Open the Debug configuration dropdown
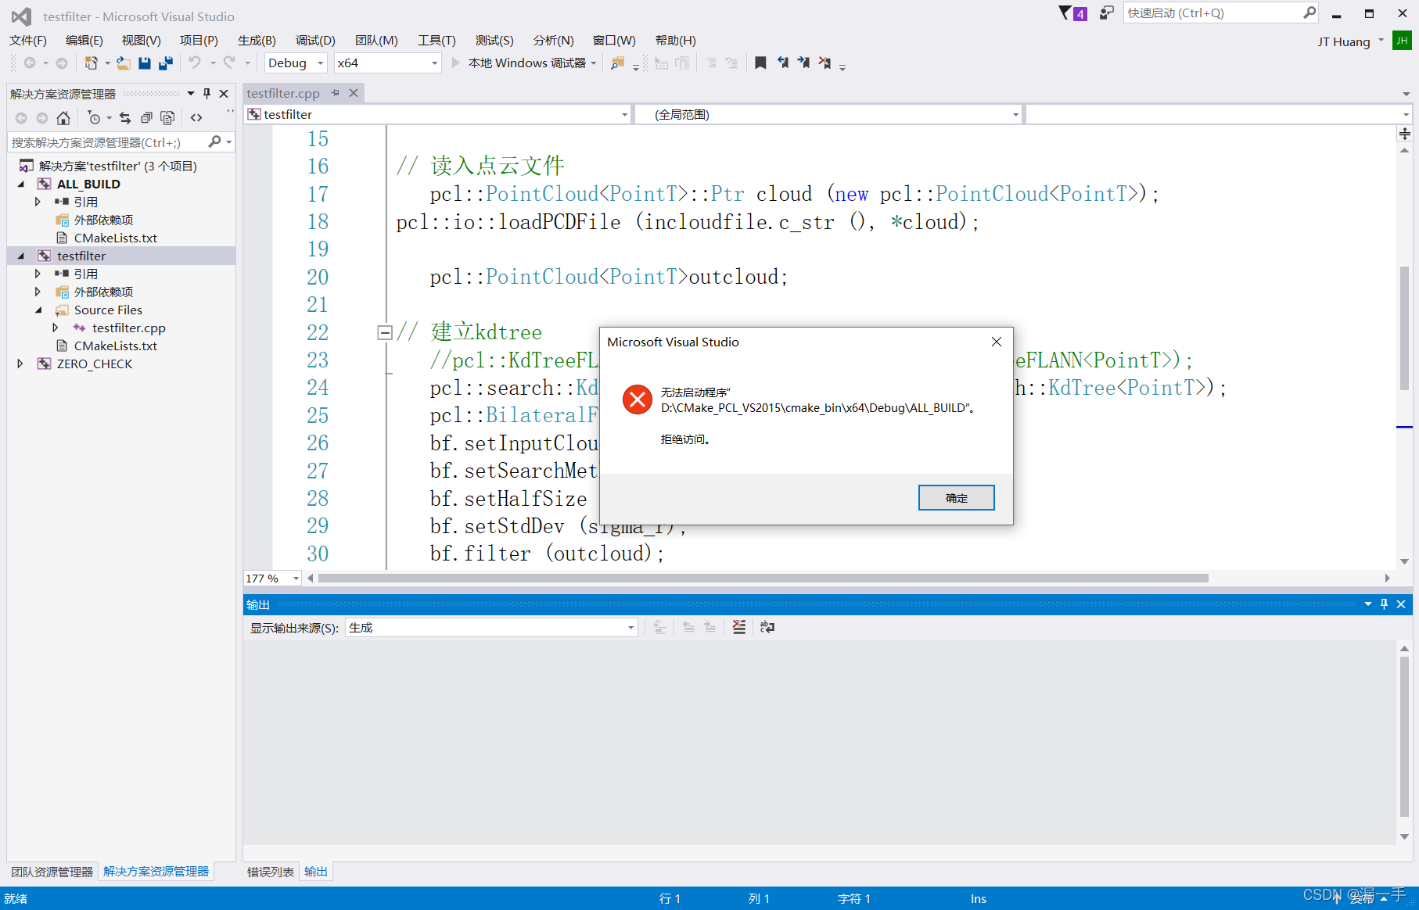Screen dimensions: 1419x910 click(x=320, y=63)
